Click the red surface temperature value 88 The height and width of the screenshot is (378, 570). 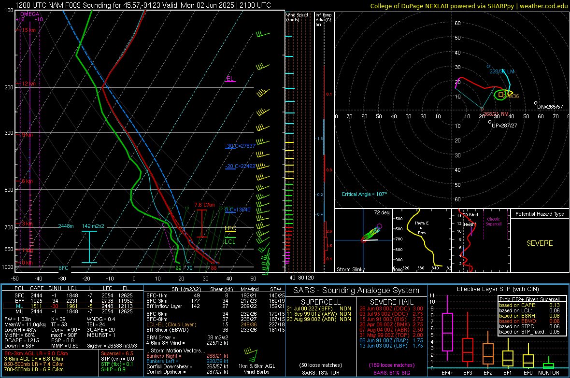(214, 268)
